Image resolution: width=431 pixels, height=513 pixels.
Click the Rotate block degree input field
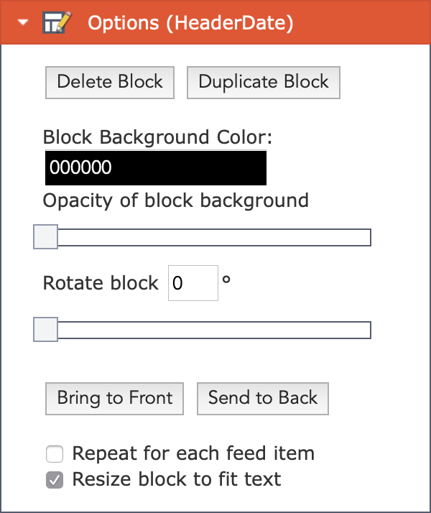tap(193, 283)
